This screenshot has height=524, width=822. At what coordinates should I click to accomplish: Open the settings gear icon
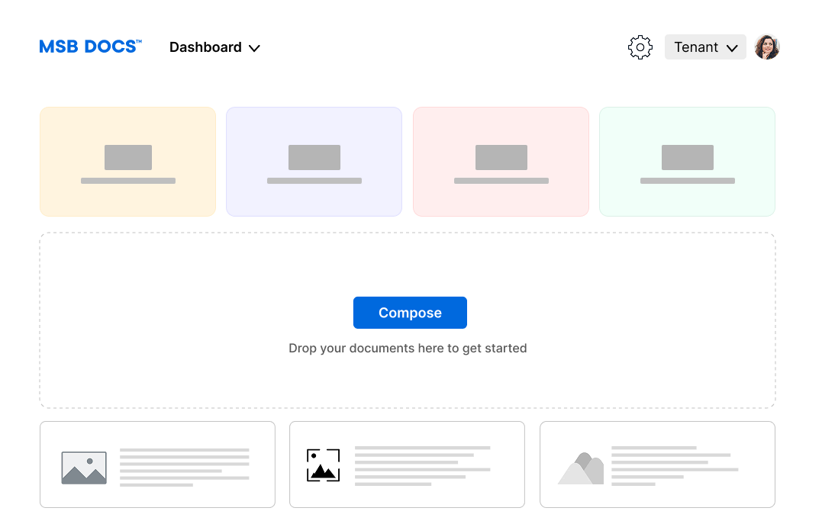point(640,47)
